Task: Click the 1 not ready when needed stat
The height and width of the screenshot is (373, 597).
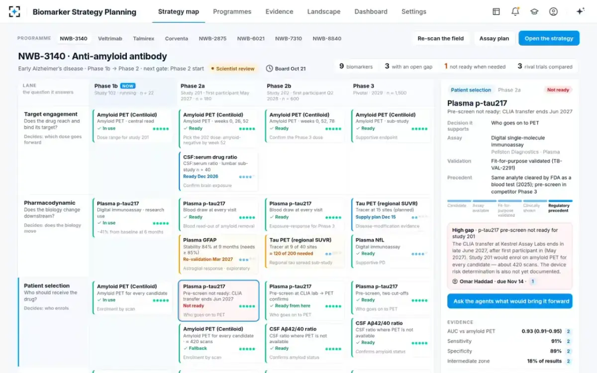Action: click(x=475, y=66)
